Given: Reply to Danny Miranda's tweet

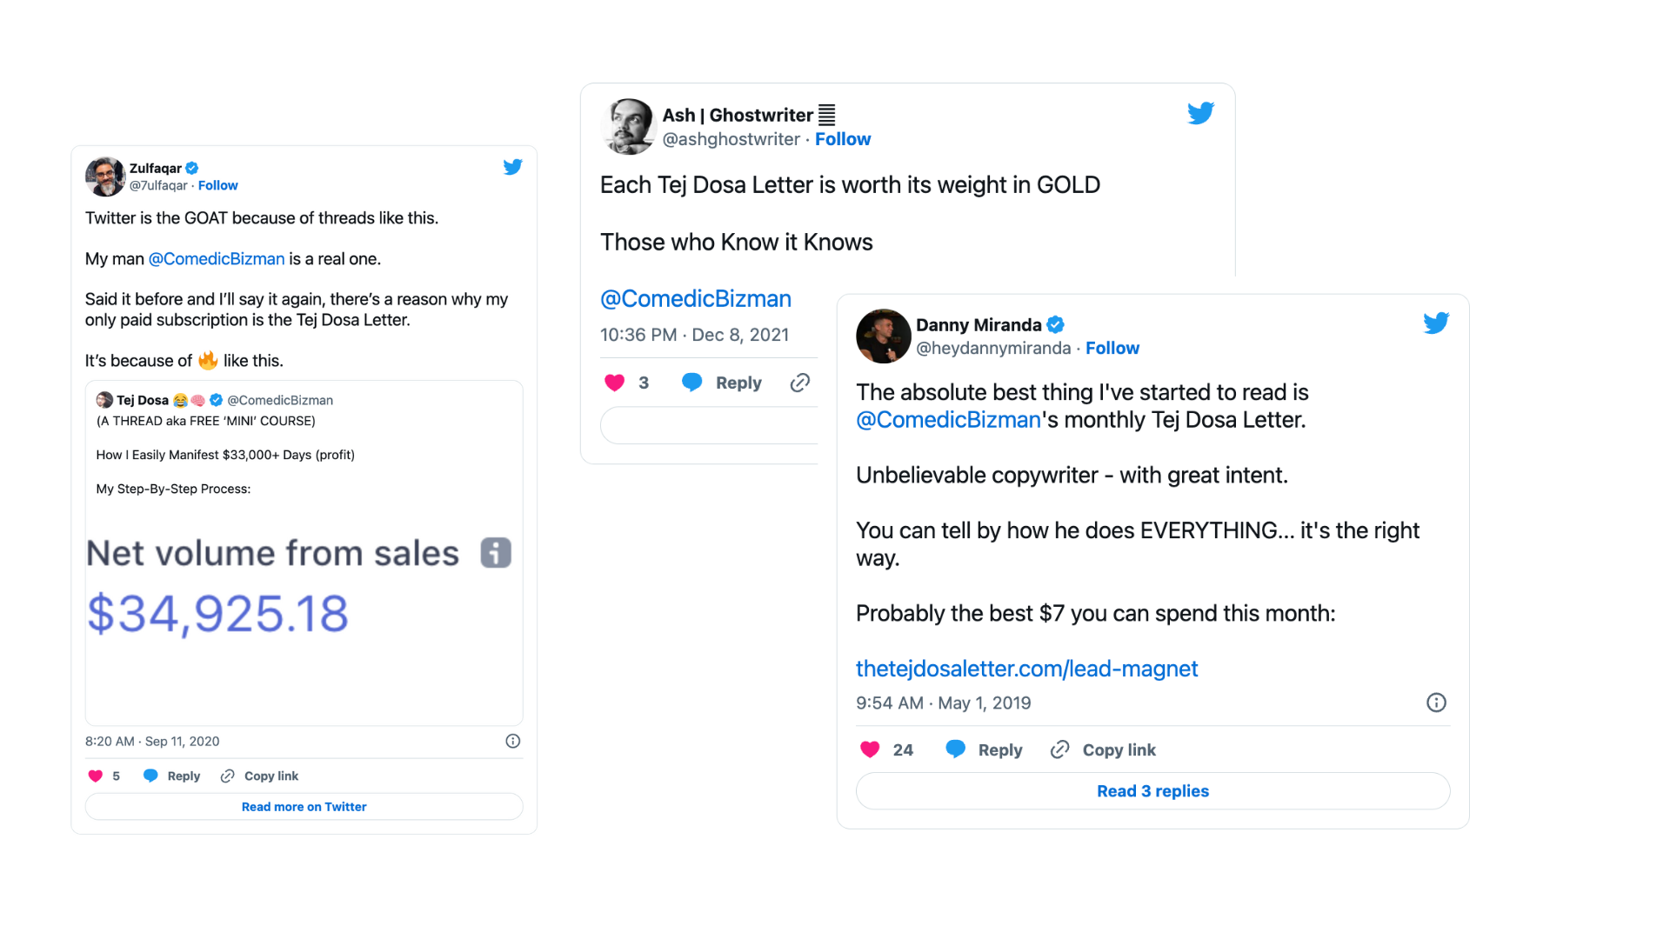Looking at the screenshot, I should tap(984, 749).
